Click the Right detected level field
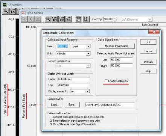 (122, 66)
